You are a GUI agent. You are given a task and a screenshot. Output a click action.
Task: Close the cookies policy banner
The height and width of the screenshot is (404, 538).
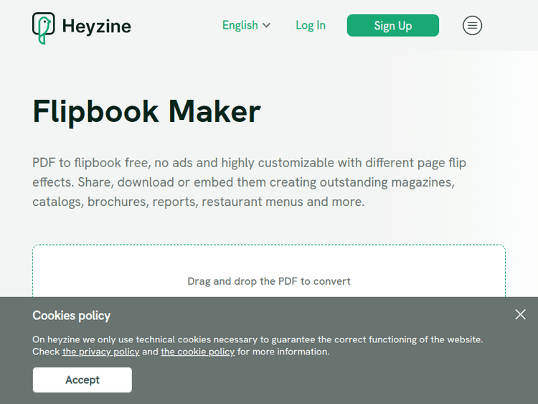(x=520, y=314)
